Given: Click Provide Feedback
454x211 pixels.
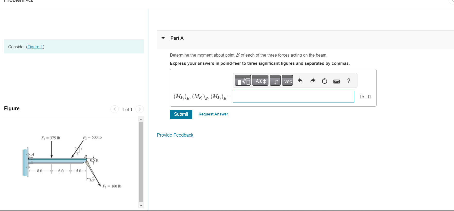Looking at the screenshot, I should click(x=175, y=135).
